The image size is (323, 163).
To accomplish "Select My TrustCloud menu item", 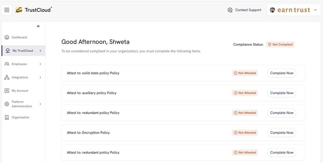I will pos(23,51).
